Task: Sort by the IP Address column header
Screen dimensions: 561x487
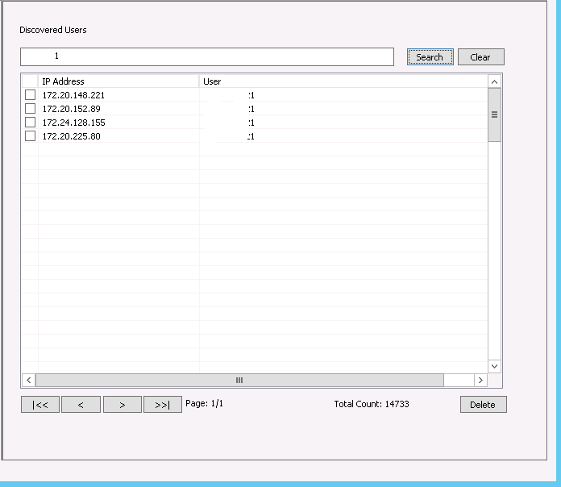Action: [x=118, y=81]
